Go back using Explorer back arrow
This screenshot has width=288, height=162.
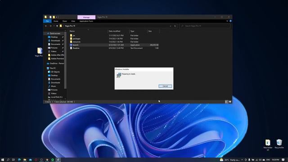pos(46,26)
